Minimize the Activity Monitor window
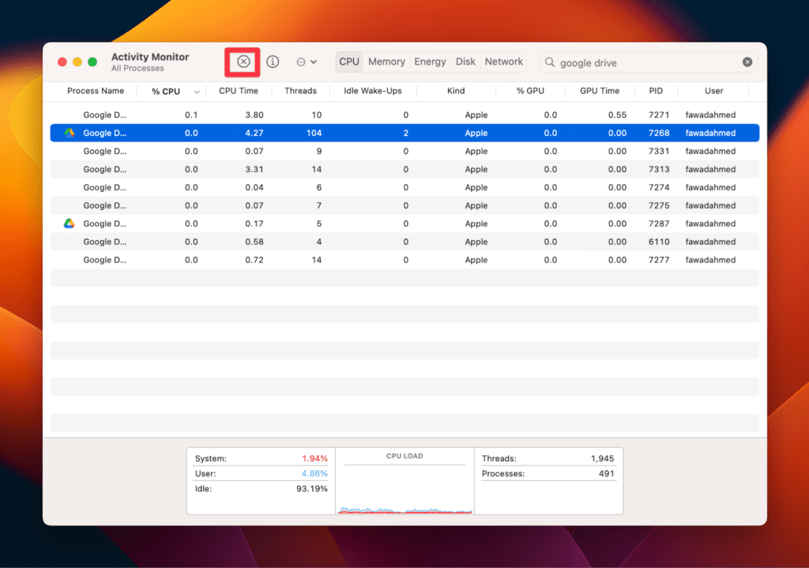Viewport: 809px width, 568px height. (x=77, y=62)
